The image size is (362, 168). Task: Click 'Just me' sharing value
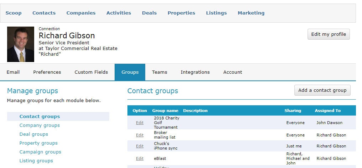294,146
